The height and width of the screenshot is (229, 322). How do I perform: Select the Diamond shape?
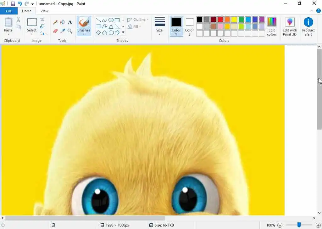coord(98,33)
